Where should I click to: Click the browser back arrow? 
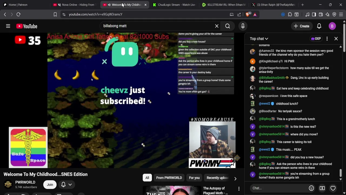click(5, 14)
